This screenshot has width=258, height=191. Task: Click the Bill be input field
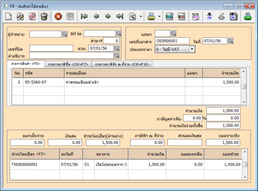pos(100,33)
